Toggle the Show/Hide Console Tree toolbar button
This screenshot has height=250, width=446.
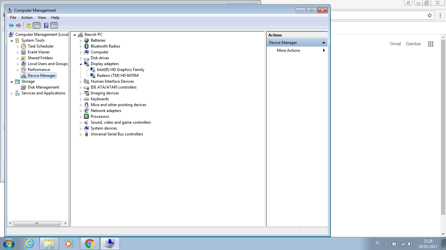(37, 25)
